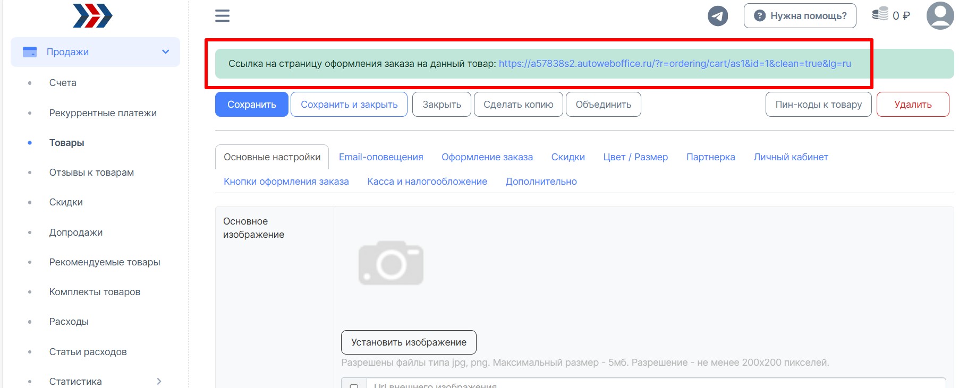This screenshot has height=388, width=959.
Task: Select Кнопки оформления заказа tab
Action: coord(286,182)
